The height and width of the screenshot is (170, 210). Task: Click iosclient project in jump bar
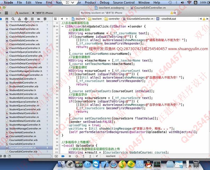click(78, 19)
